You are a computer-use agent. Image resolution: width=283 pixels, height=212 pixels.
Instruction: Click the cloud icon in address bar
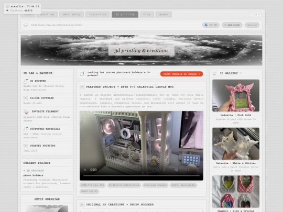[x=26, y=25]
